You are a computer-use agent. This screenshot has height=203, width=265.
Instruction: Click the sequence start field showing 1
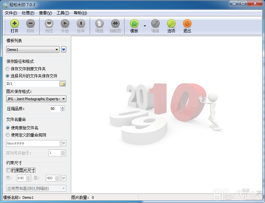54,153
